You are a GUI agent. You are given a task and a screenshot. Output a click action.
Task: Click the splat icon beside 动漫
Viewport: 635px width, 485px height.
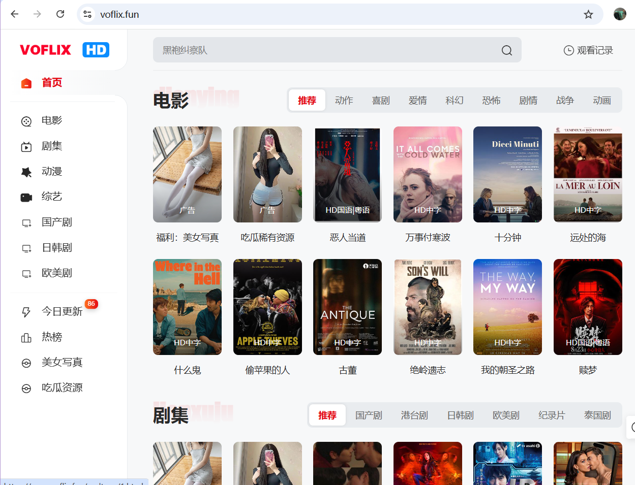(26, 172)
